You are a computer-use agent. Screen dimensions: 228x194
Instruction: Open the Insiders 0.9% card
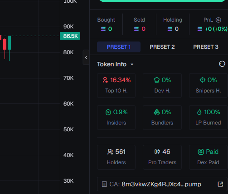click(116, 117)
